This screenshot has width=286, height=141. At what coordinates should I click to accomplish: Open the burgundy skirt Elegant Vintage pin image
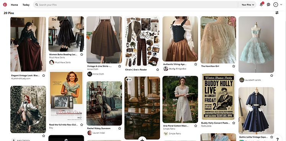tap(28, 44)
